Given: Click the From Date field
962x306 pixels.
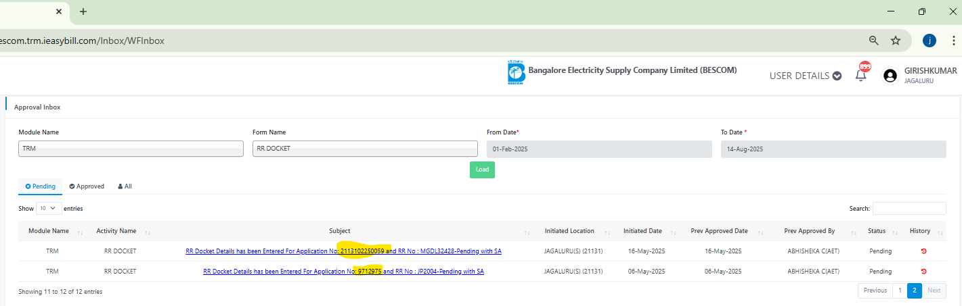Looking at the screenshot, I should (599, 149).
